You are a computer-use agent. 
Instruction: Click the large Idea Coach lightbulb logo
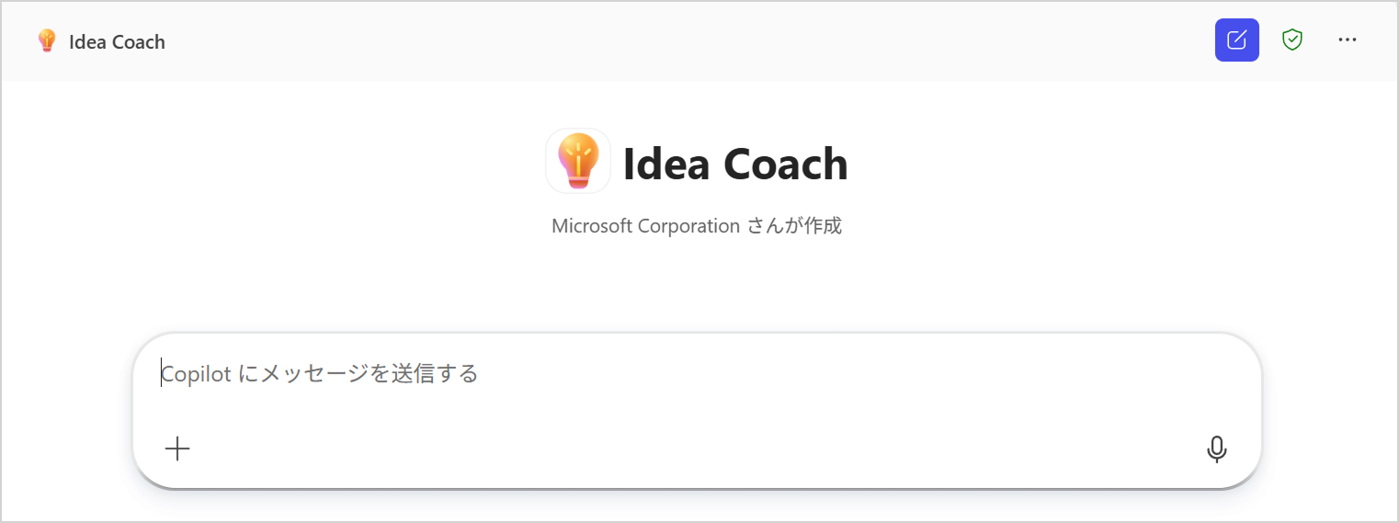coord(578,161)
